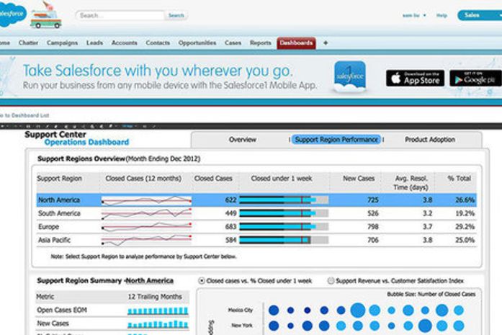Open the Sales app dropdown menu

pos(478,15)
